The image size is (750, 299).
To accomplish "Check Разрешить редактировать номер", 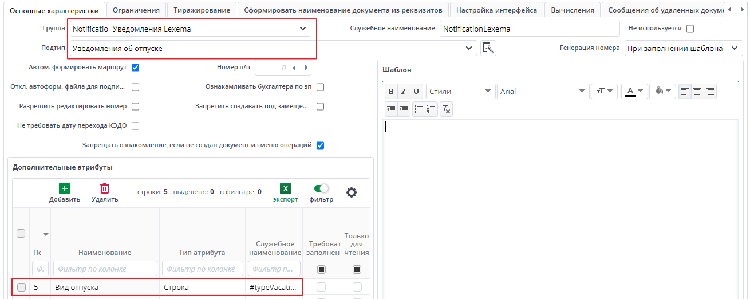I will point(136,107).
